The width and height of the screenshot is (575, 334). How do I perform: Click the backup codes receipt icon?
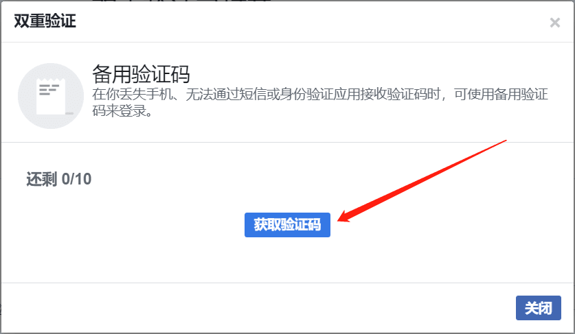click(51, 96)
